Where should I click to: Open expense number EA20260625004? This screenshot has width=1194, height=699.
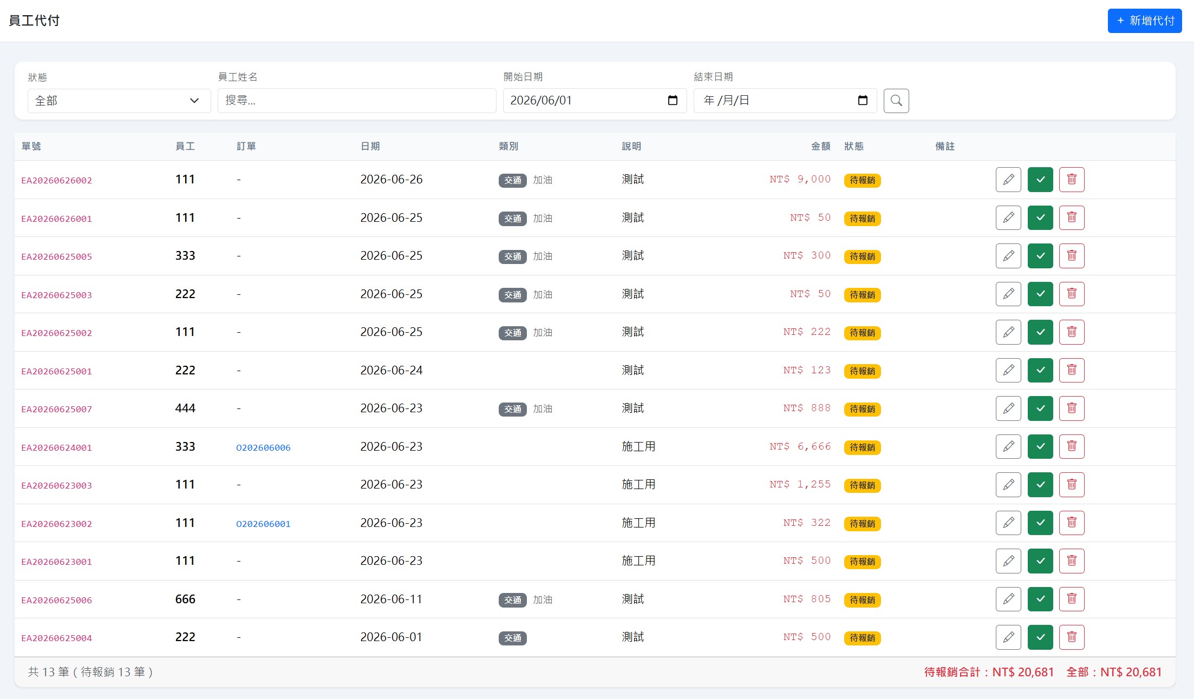(56, 638)
